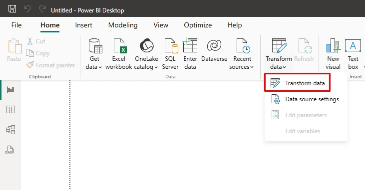
Task: Select Edit parameters menu entry
Action: tap(306, 115)
